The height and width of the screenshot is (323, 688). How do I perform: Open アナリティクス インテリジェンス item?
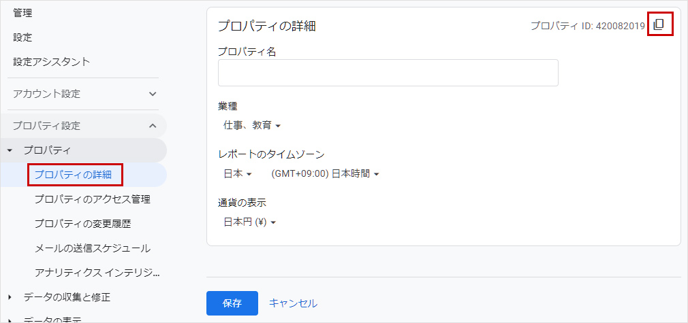pos(97,273)
